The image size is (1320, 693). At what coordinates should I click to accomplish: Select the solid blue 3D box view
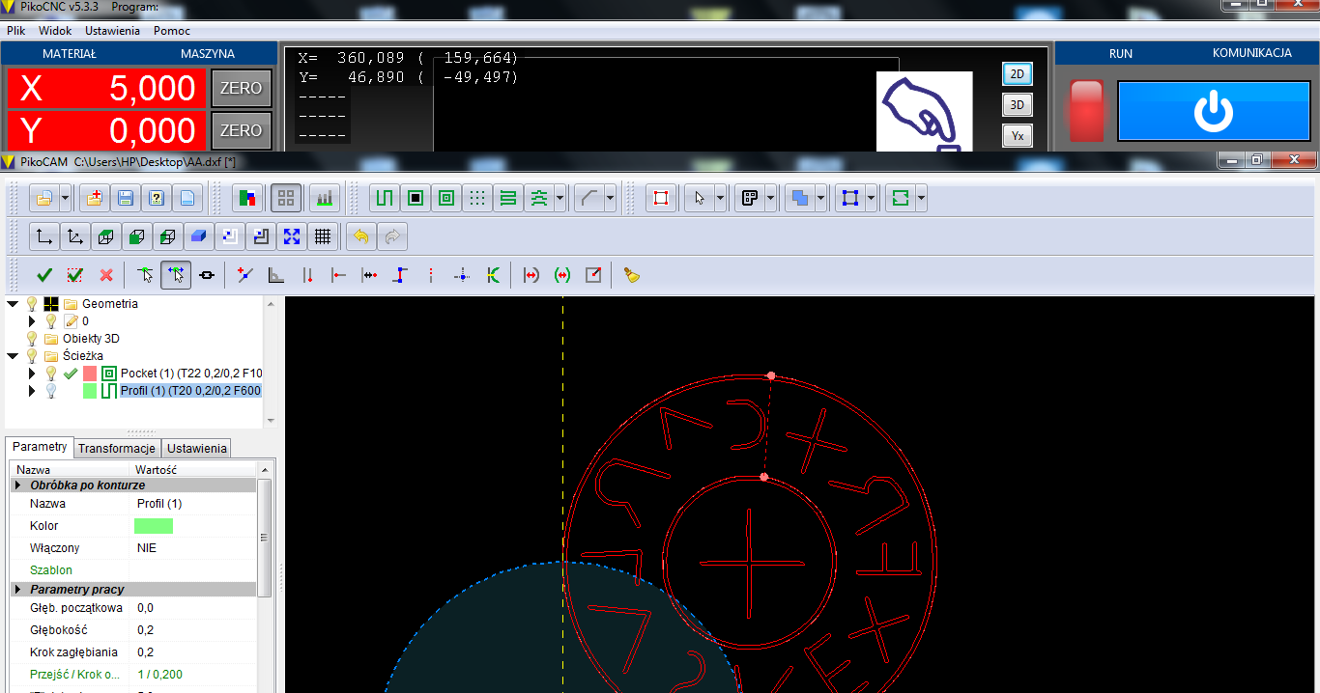click(x=198, y=236)
